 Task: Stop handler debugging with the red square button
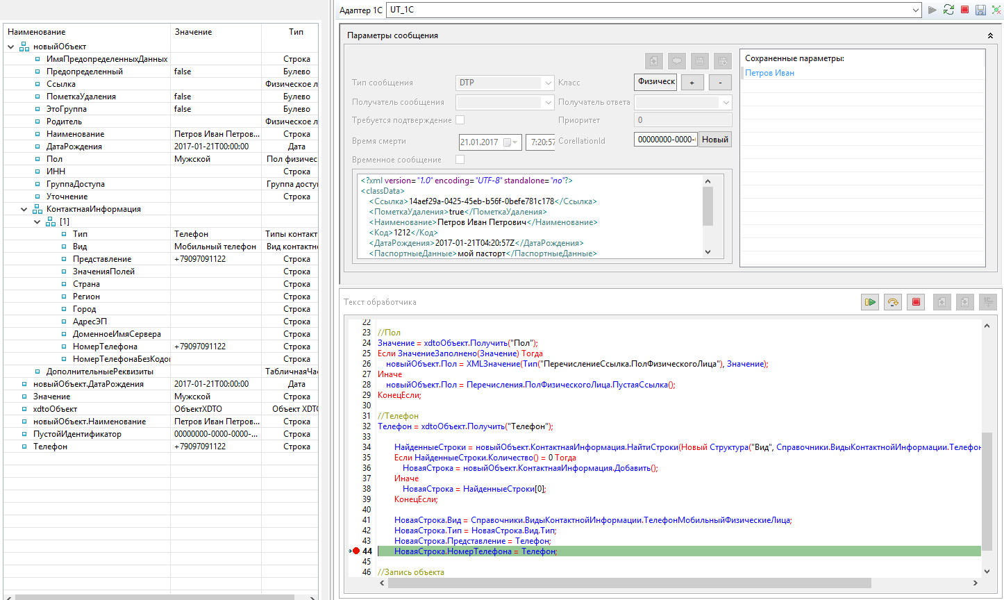point(916,302)
